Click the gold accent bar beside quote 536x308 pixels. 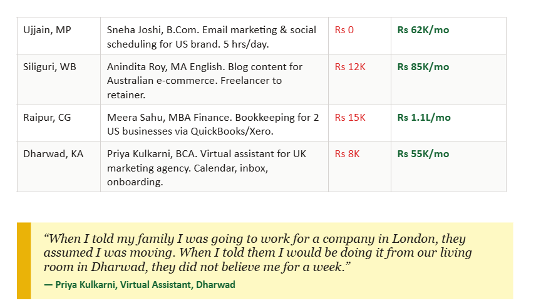coord(23,260)
